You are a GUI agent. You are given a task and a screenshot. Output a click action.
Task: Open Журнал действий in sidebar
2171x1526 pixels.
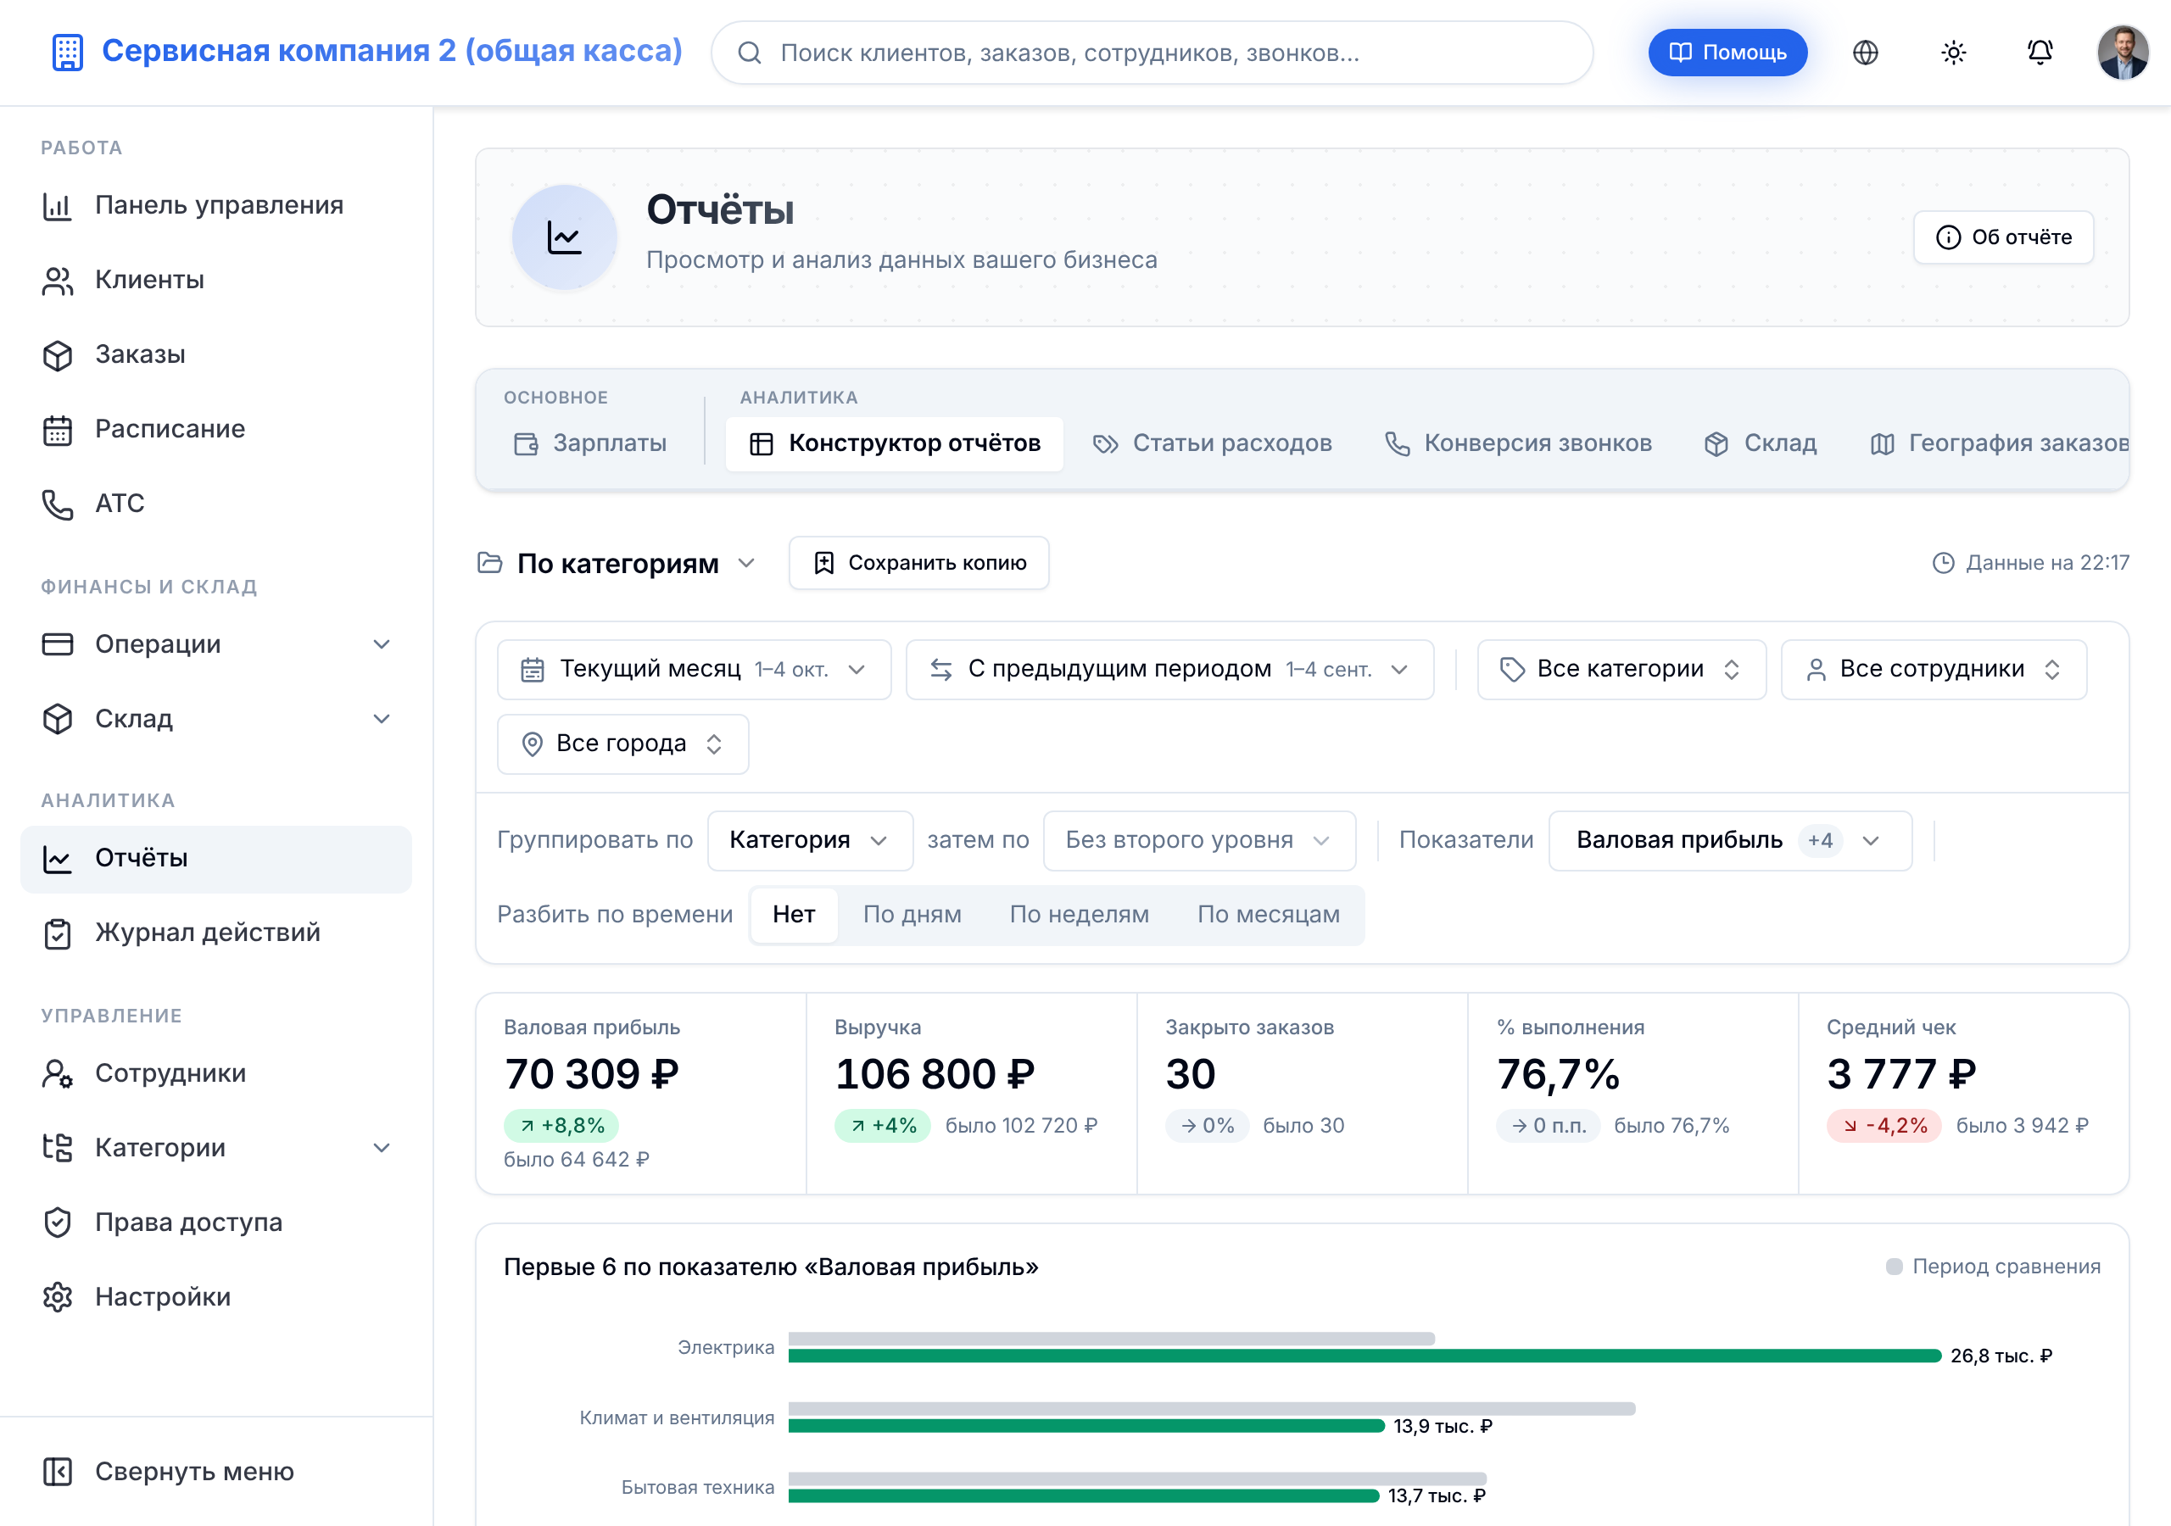tap(215, 933)
